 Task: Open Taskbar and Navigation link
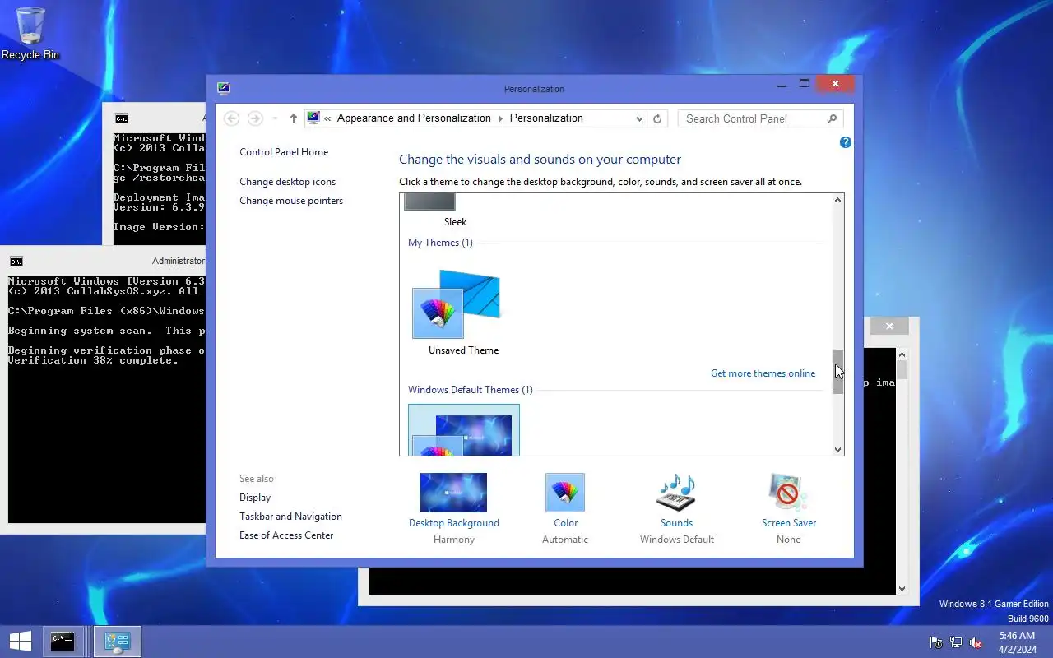coord(290,517)
